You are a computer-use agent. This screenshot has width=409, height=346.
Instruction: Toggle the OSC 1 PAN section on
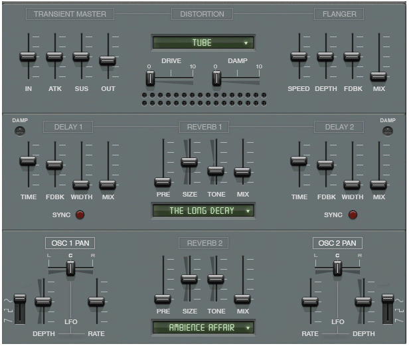coord(70,243)
